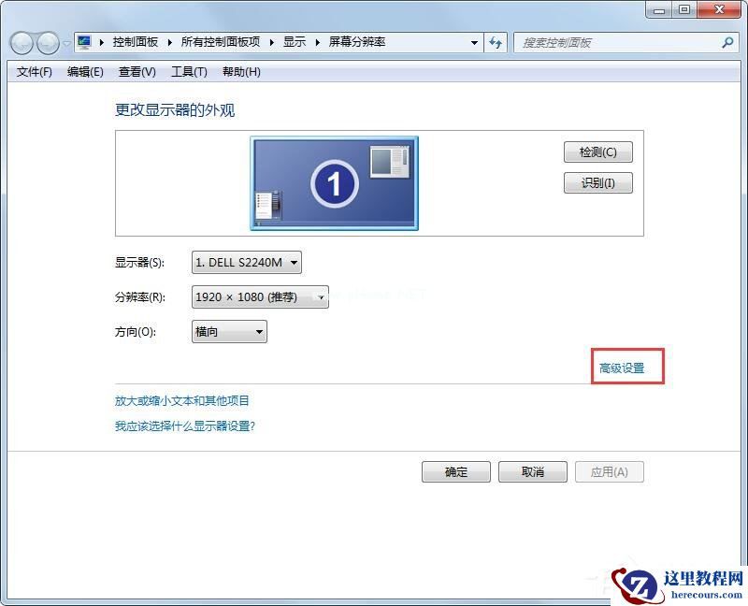748x606 pixels.
Task: Click the 识别 identify button
Action: tap(597, 182)
